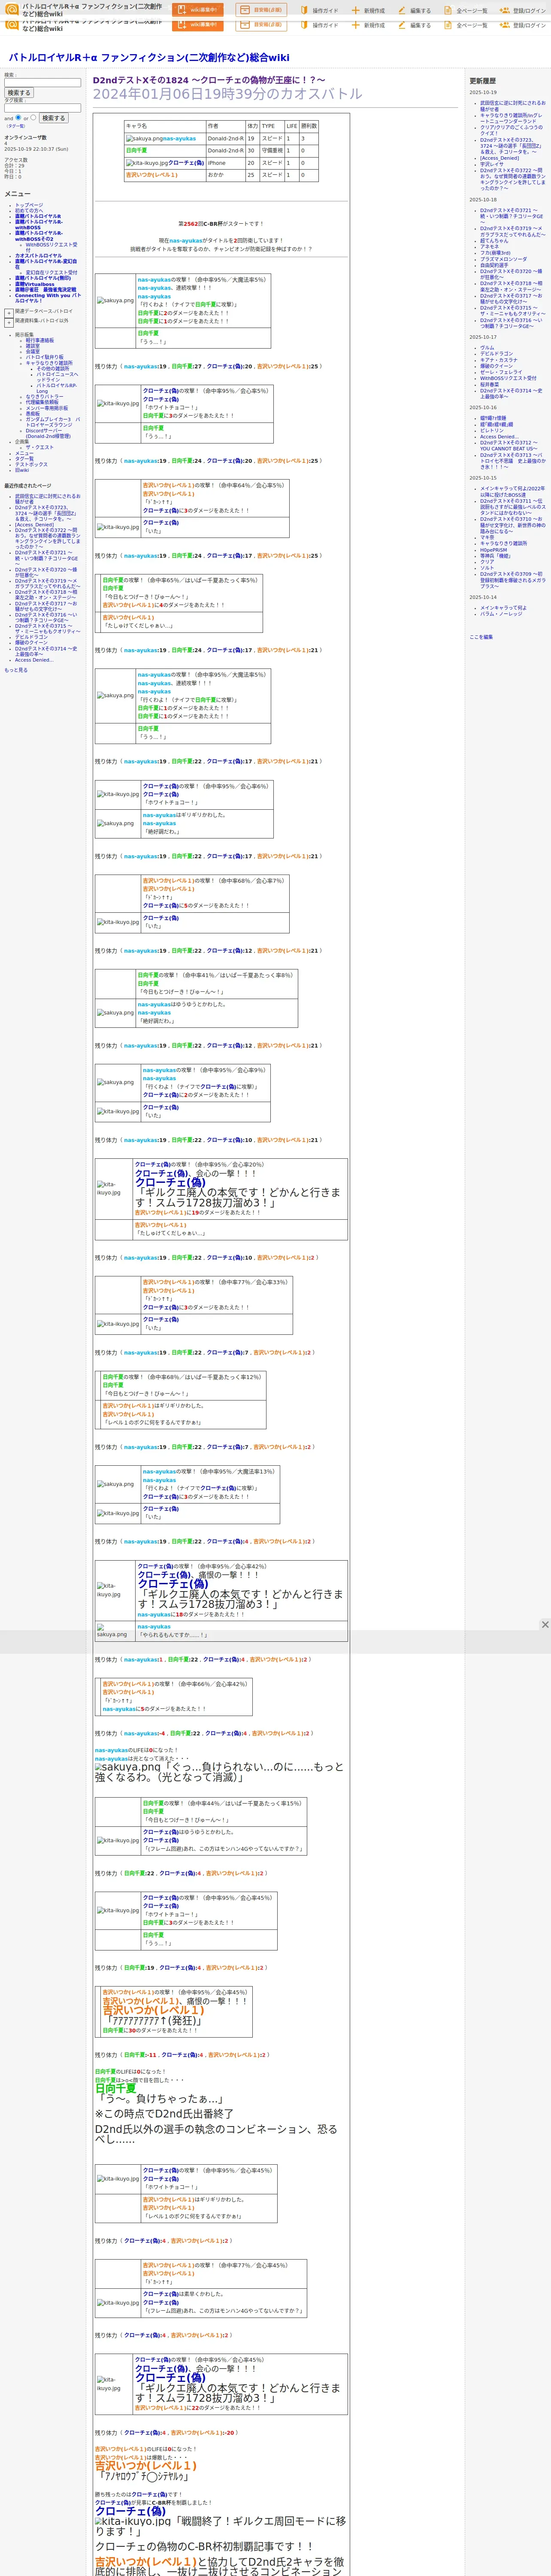Viewport: 551px width, 2576px height.
Task: Open Connecting With you バトルロイヤル! link
Action: 48,298
